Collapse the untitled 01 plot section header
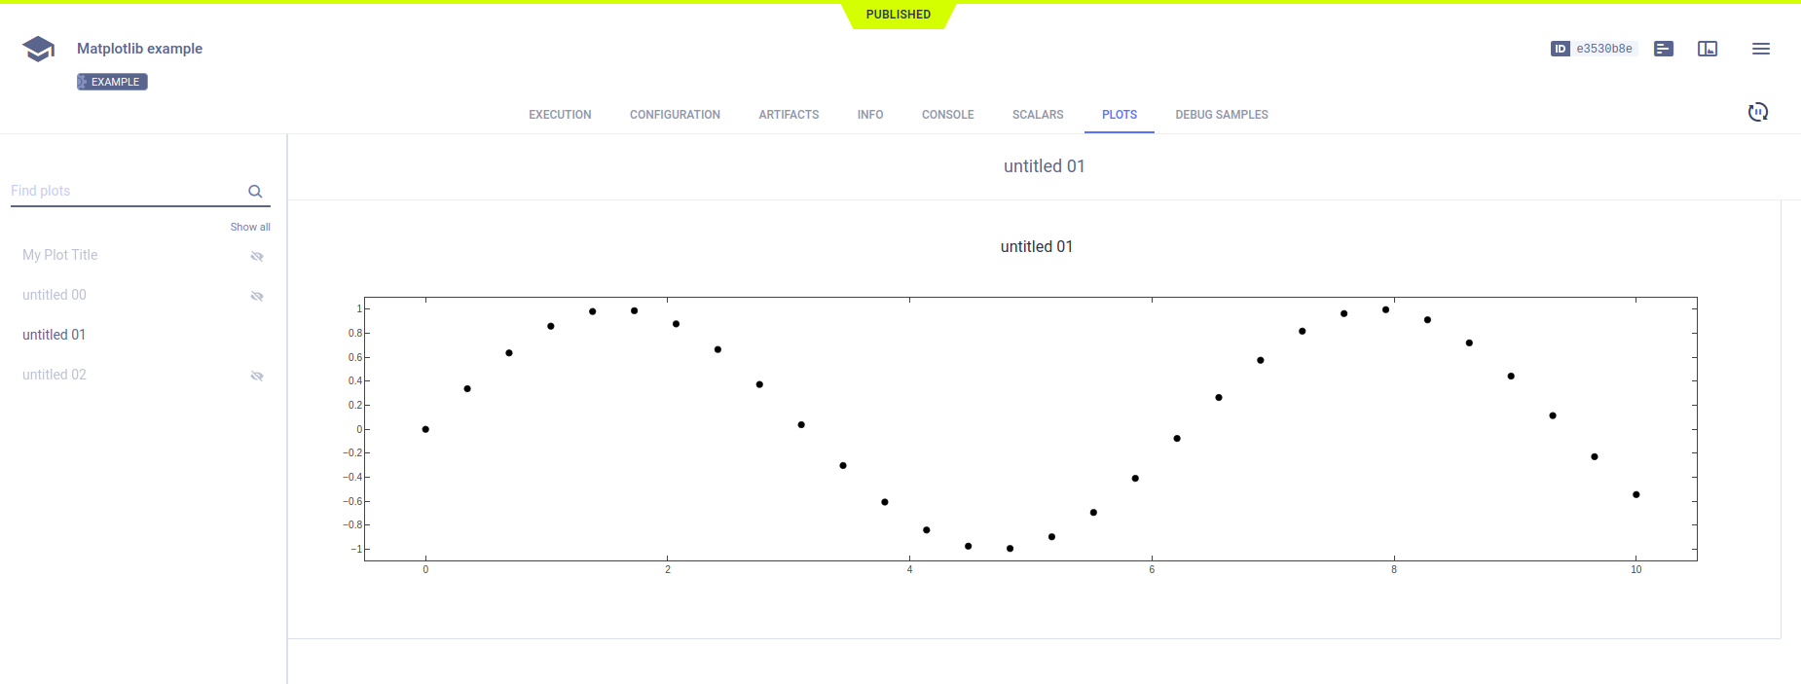Image resolution: width=1801 pixels, height=684 pixels. tap(1044, 166)
